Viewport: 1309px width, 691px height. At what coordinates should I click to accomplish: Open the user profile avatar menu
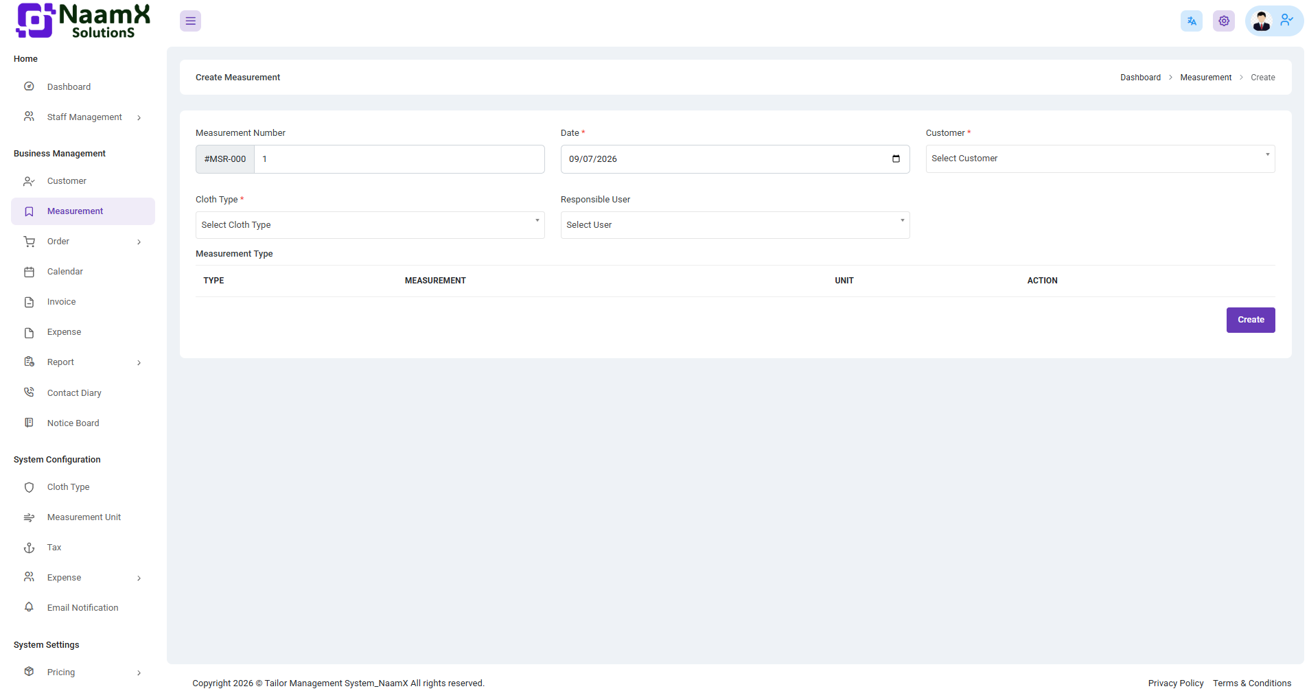tap(1274, 21)
